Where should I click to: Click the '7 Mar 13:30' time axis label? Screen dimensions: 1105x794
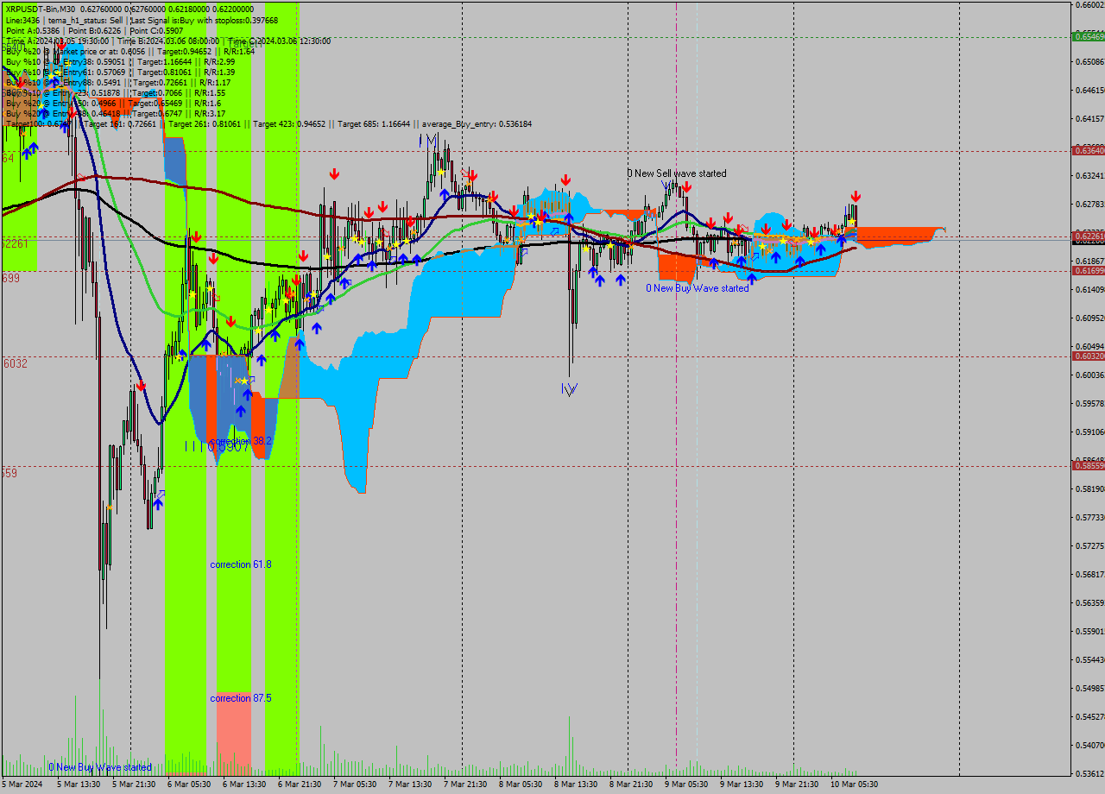pos(410,785)
